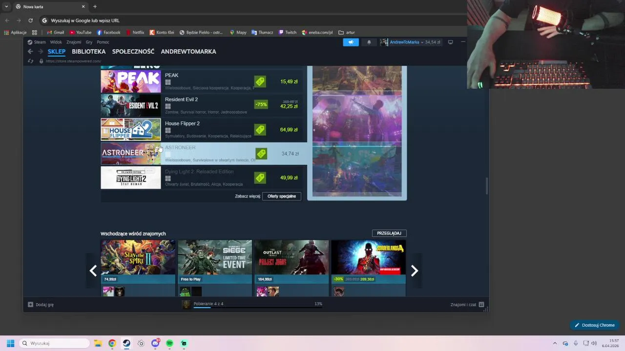Open Twitch bookmark in Chrome
This screenshot has width=625, height=351.
pos(288,33)
